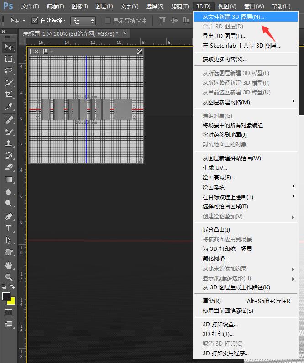Open the 帮助(H) menu
The image size is (304, 363).
(281, 6)
